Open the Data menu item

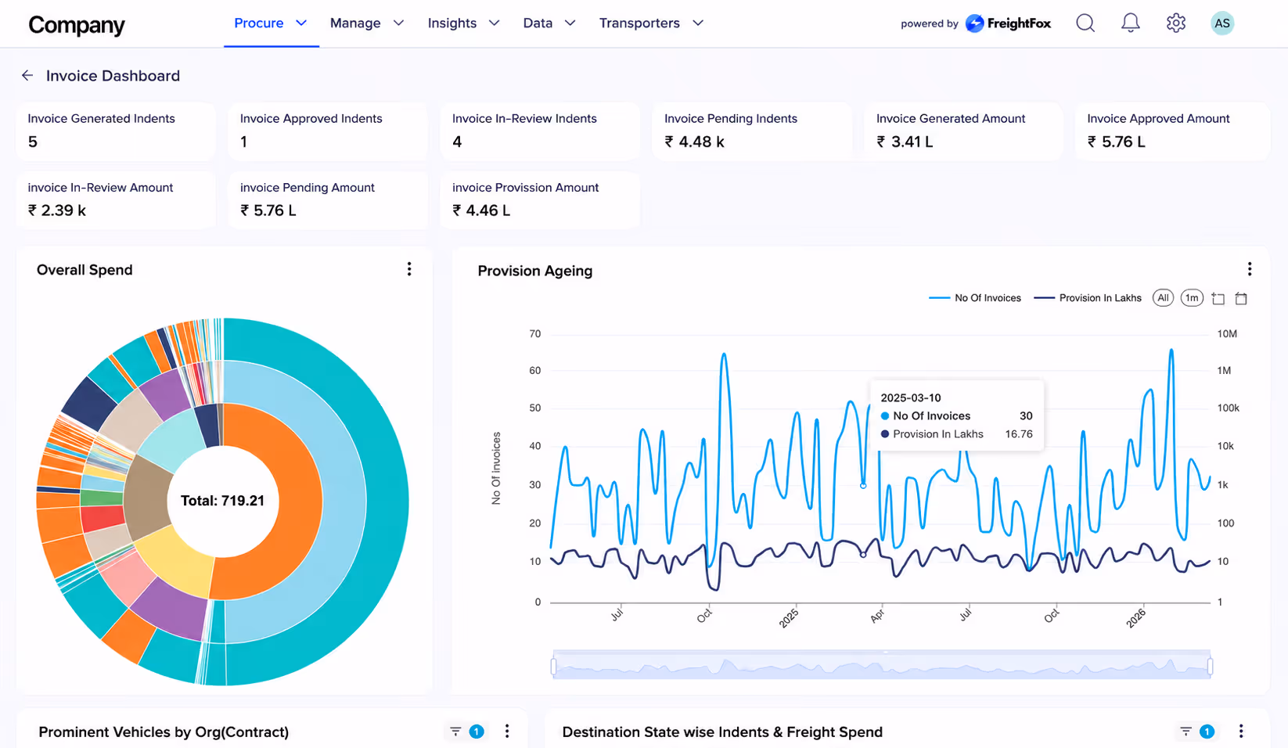[x=538, y=23]
